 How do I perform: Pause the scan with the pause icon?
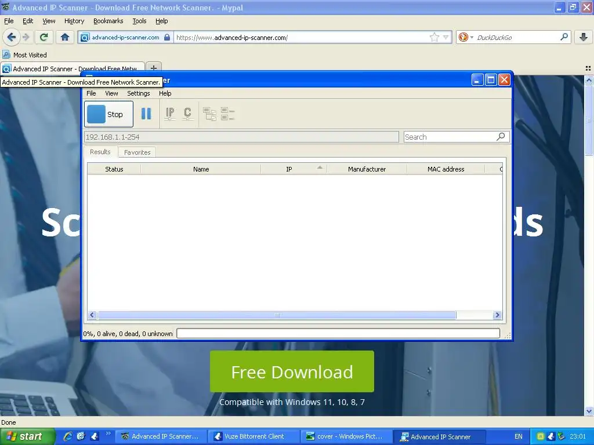(x=146, y=114)
